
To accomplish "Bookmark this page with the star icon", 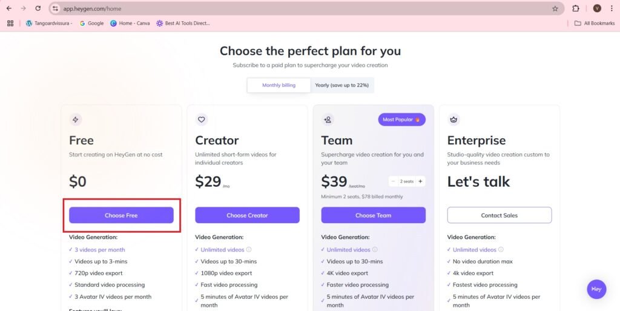I will click(555, 8).
